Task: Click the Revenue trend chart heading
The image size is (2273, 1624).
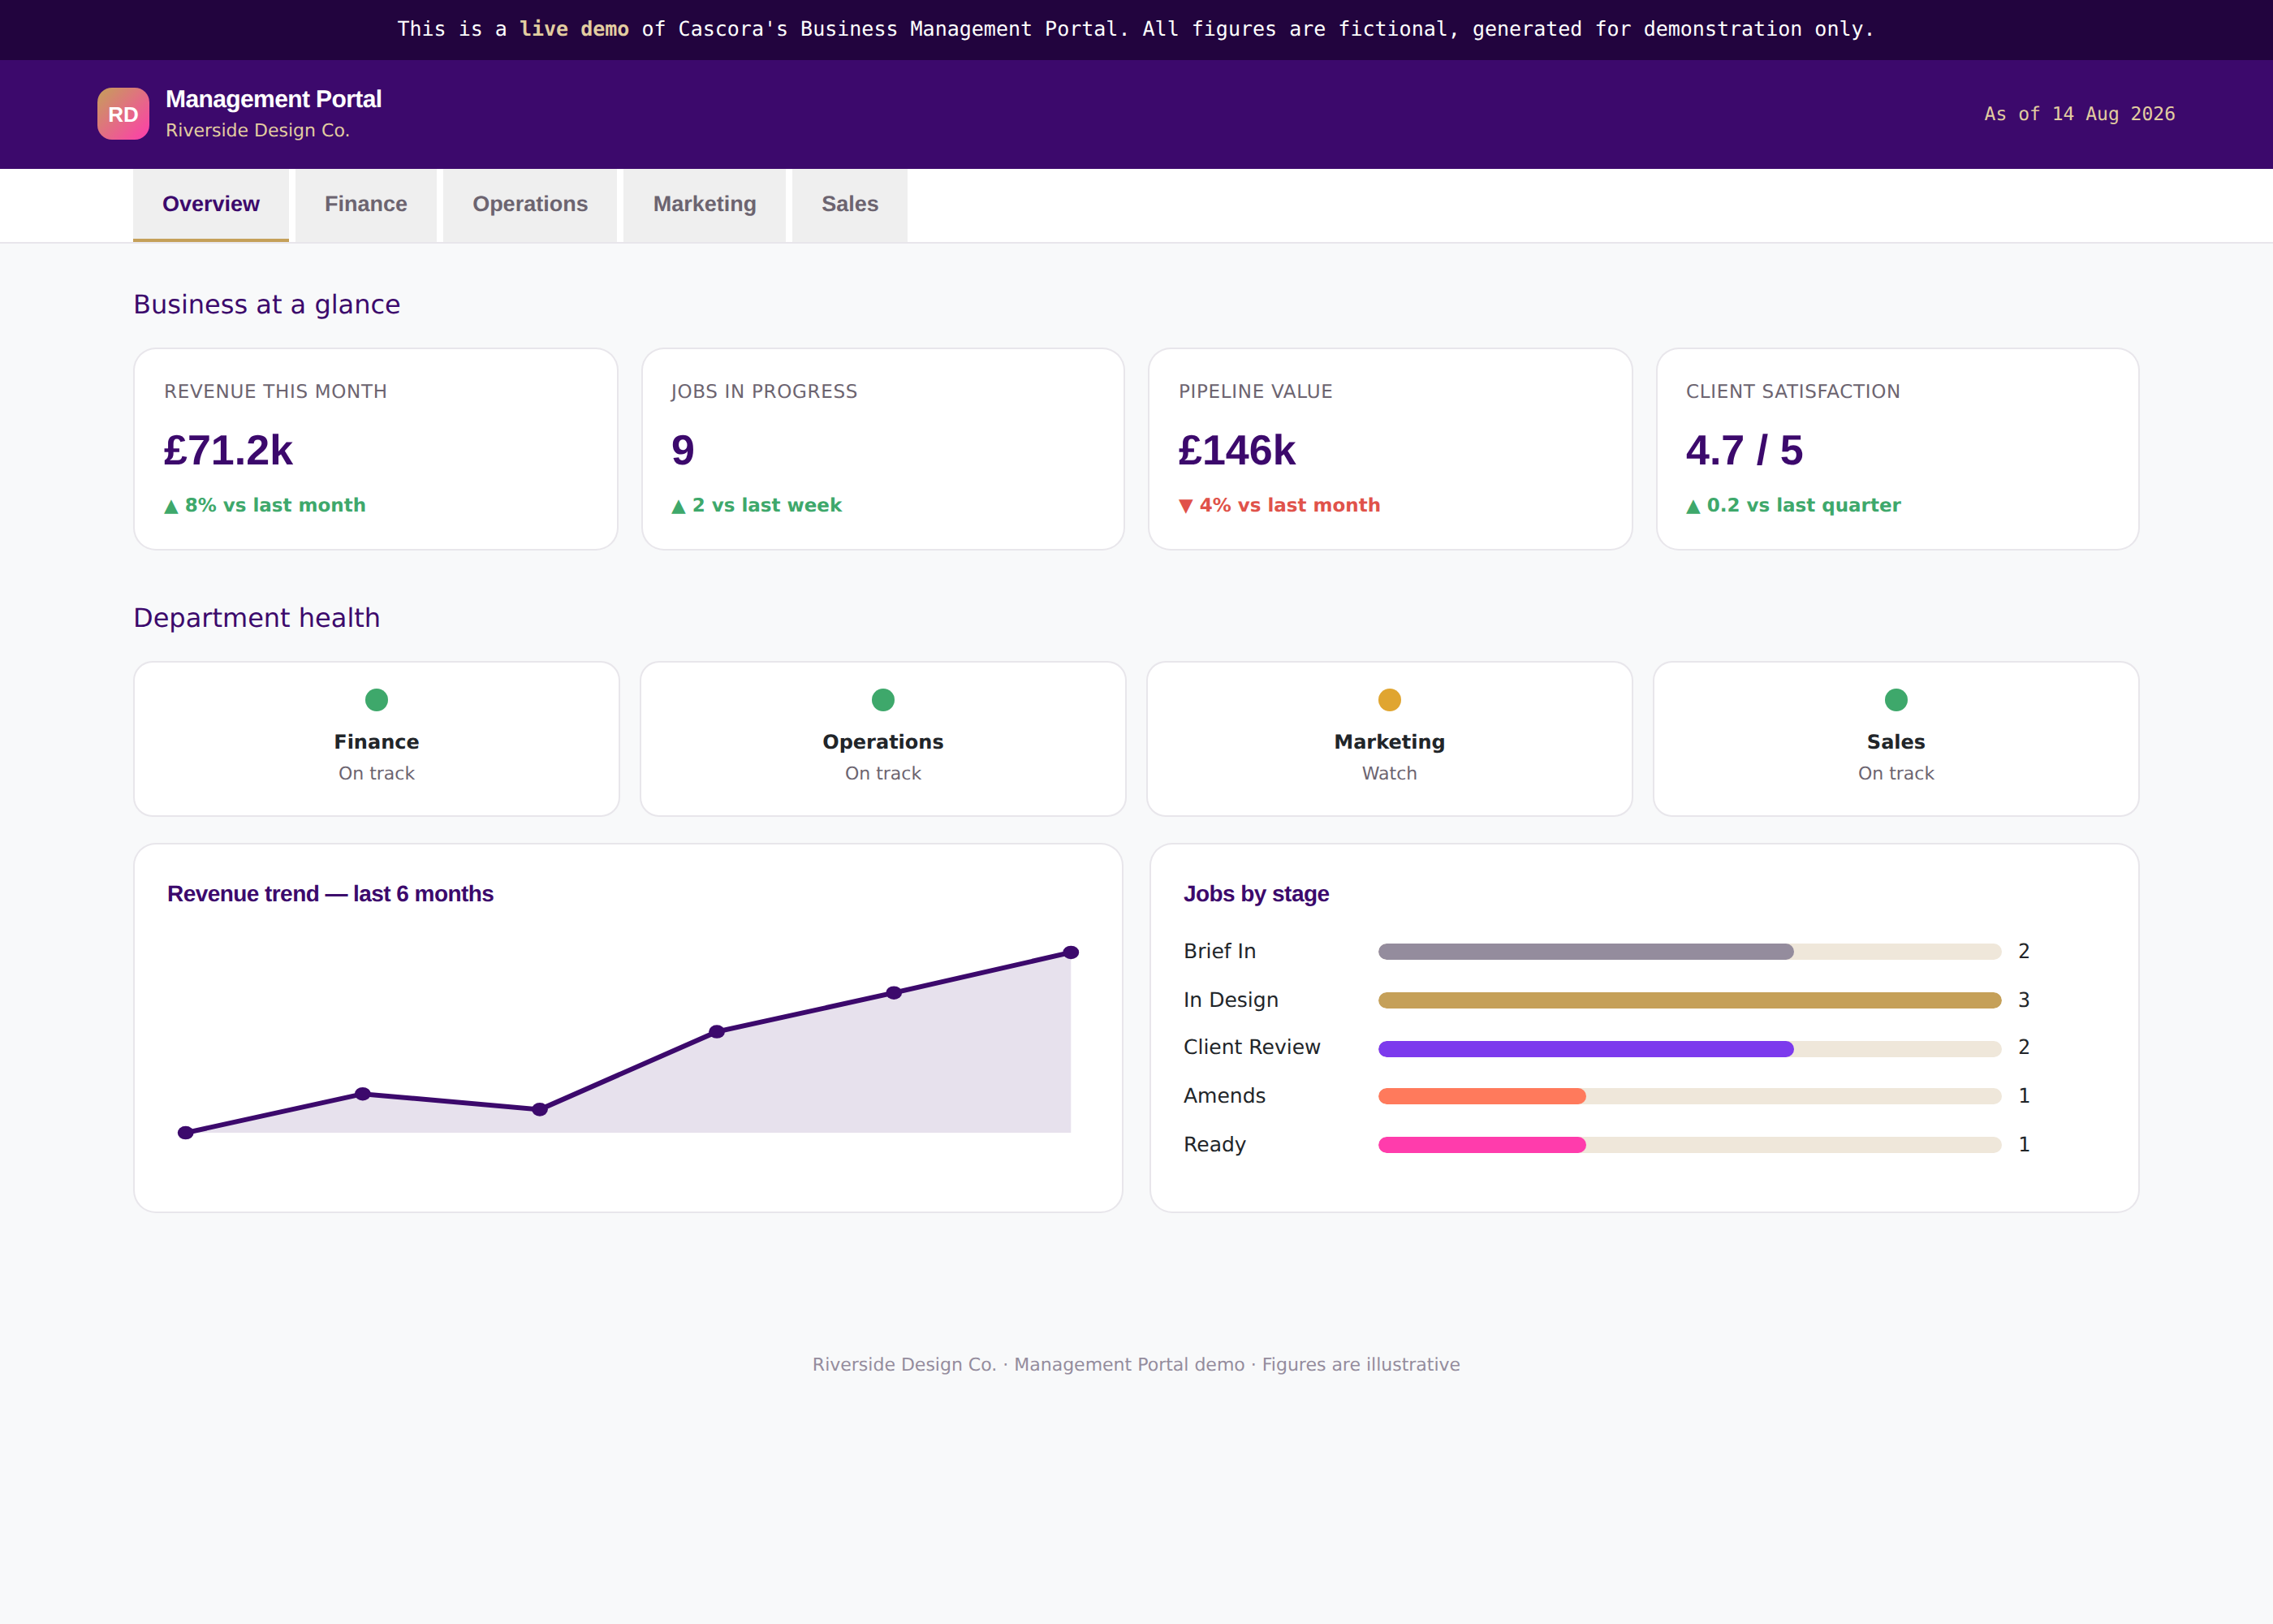Action: (330, 894)
